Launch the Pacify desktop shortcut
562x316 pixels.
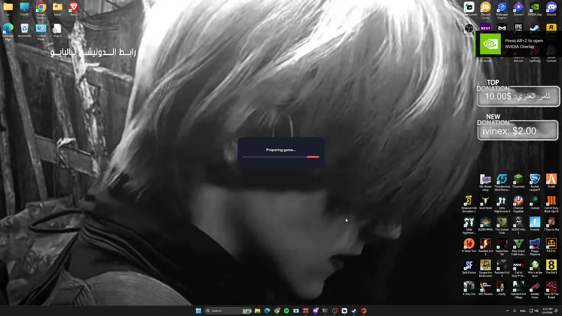(502, 289)
